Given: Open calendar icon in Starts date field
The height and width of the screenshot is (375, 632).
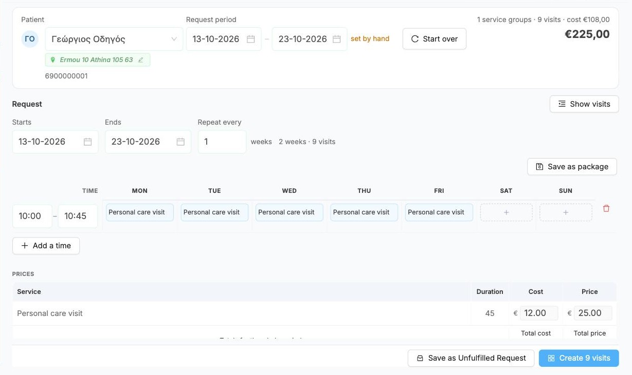Looking at the screenshot, I should click(88, 142).
